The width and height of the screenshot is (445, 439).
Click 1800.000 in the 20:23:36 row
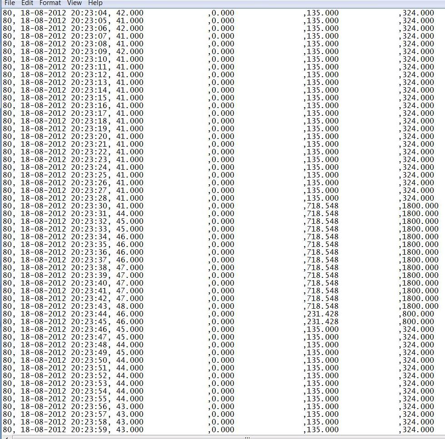coord(420,252)
